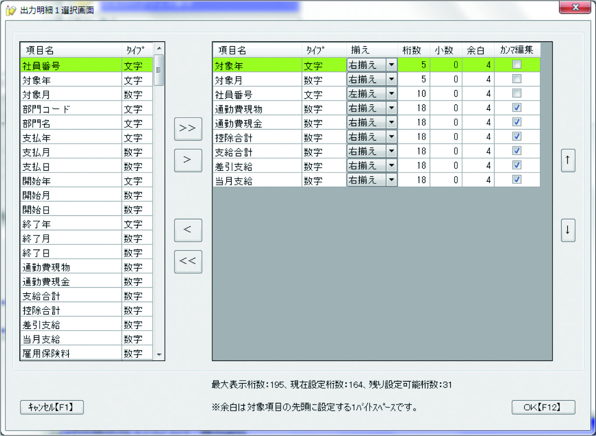Confirm with the OK【F12】 button

pos(543,407)
